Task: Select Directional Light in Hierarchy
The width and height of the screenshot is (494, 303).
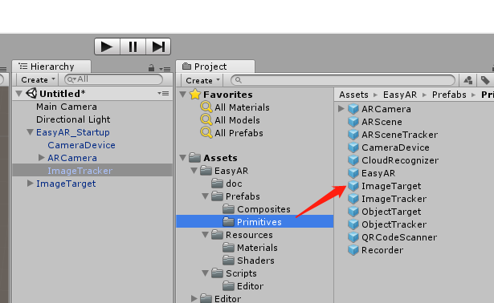Action: coord(73,119)
